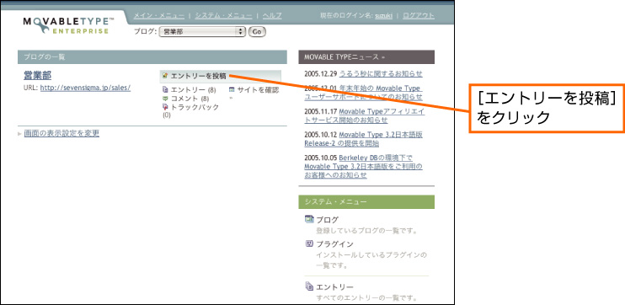This screenshot has height=305, width=625.
Task: Click the comment bubble icon beside コメント (8)
Action: point(165,98)
